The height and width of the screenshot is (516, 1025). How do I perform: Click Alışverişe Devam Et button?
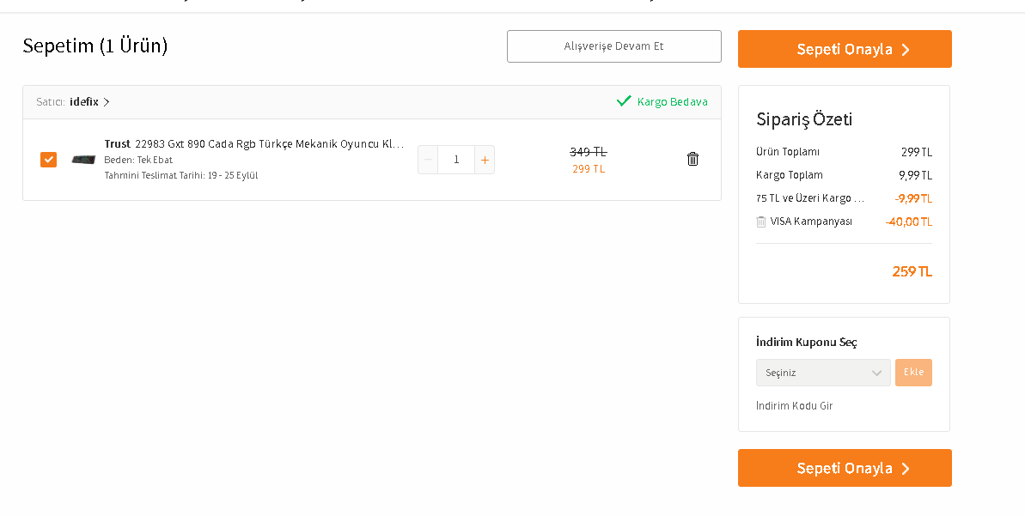[613, 46]
